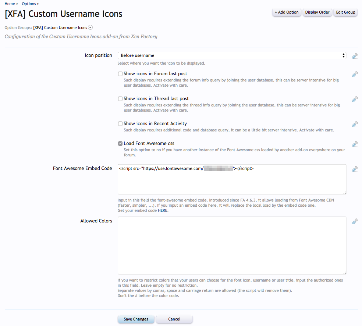This screenshot has width=362, height=326.
Task: Focus the Font Awesome Embed Code textarea
Action: 232,179
